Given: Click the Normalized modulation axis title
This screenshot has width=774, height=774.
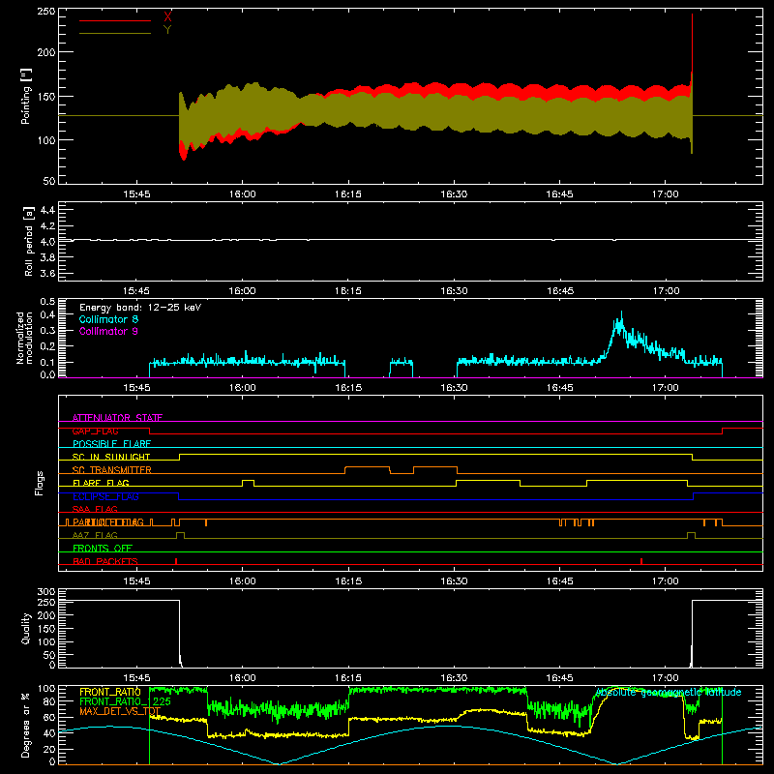Looking at the screenshot, I should pos(24,338).
